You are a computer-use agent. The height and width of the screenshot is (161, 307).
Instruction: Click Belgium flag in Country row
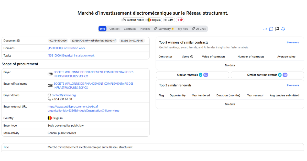point(50,118)
